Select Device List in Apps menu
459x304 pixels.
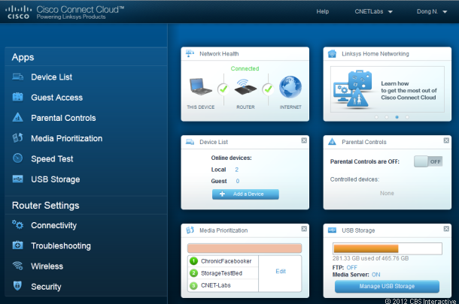[51, 77]
